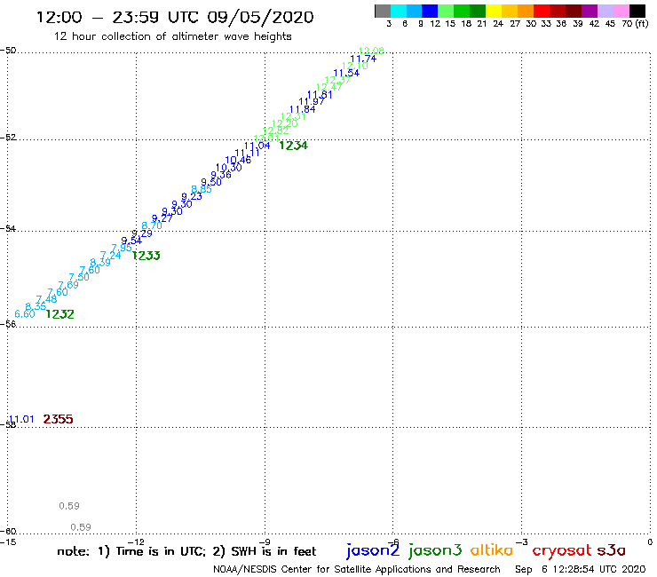The height and width of the screenshot is (577, 657).
Task: Click the jason3 pass time label 1232
Action: (59, 314)
